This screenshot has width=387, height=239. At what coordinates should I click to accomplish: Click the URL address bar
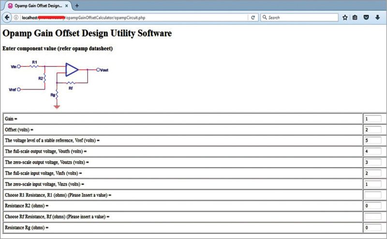135,17
